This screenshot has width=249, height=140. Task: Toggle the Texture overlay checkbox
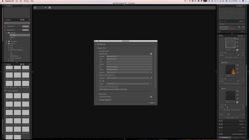220,88
